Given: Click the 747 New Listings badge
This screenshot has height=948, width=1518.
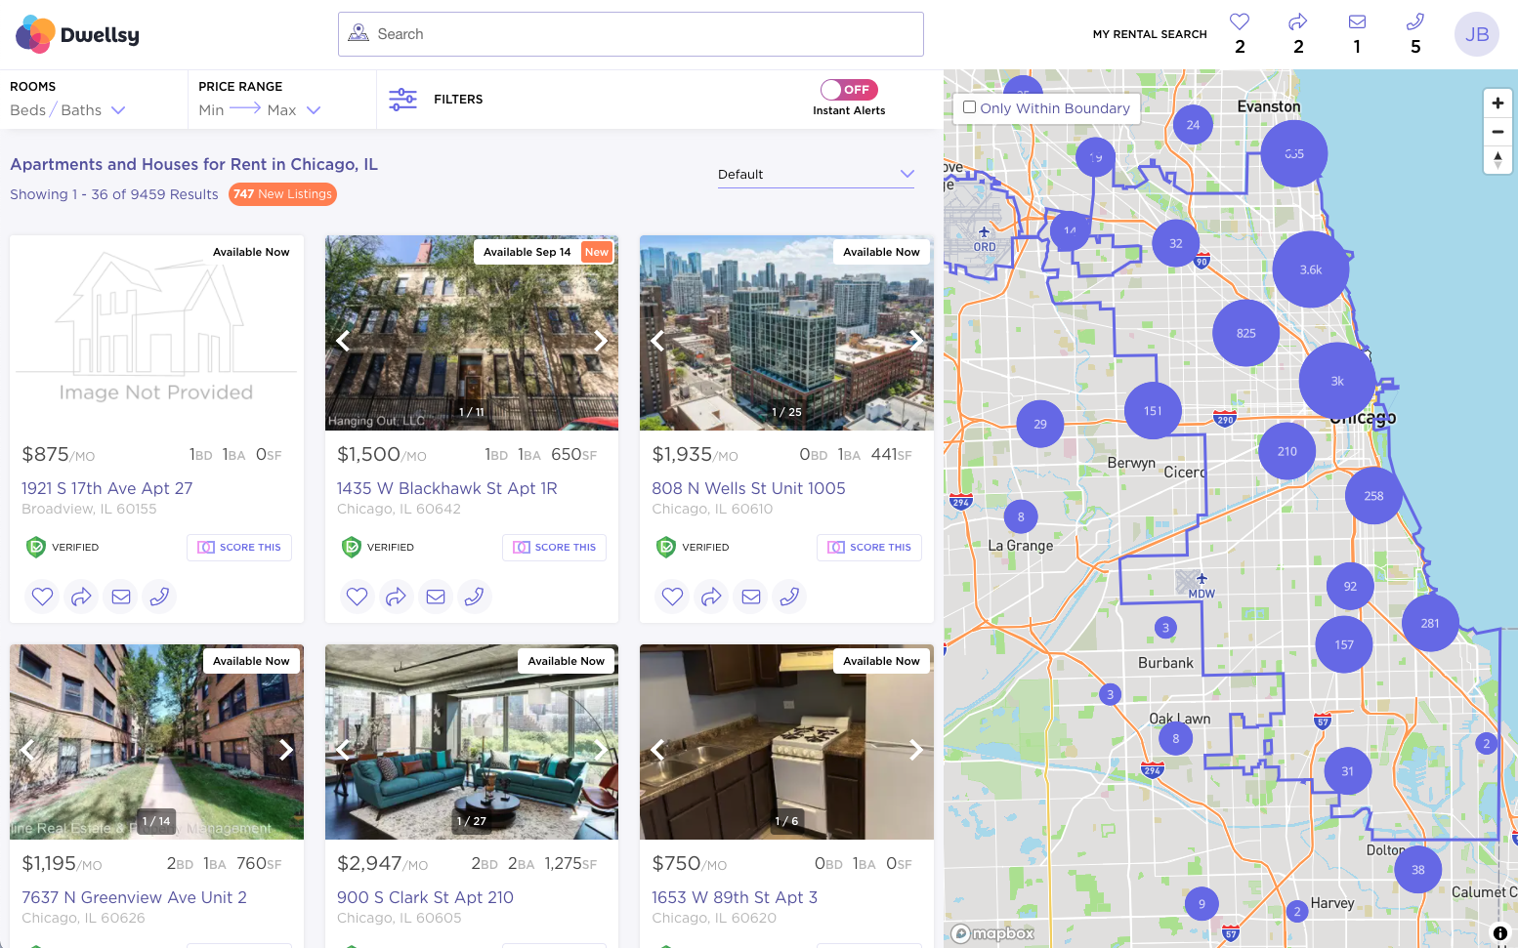Looking at the screenshot, I should [282, 194].
